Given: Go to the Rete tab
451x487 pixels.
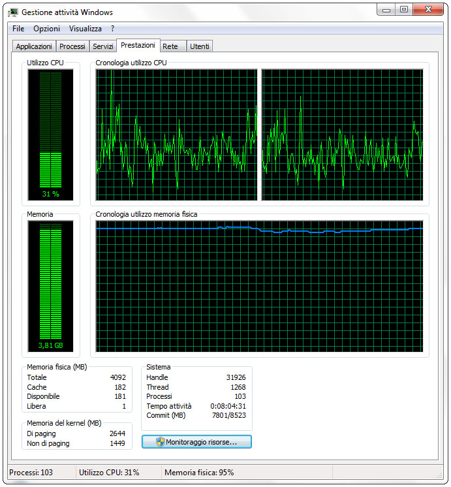Looking at the screenshot, I should tap(170, 46).
